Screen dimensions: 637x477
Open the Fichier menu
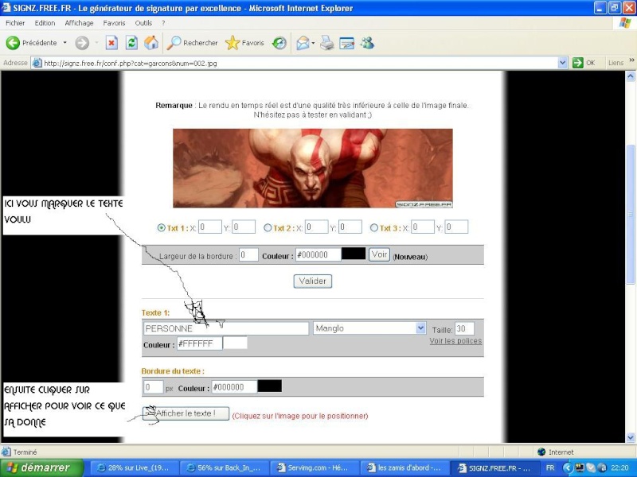coord(15,23)
